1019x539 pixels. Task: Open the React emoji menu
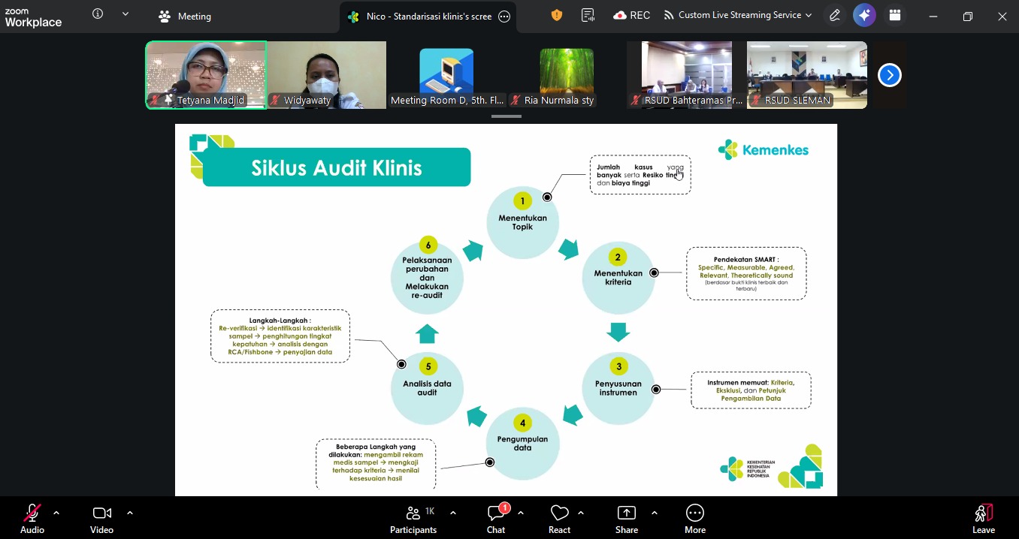tap(559, 518)
